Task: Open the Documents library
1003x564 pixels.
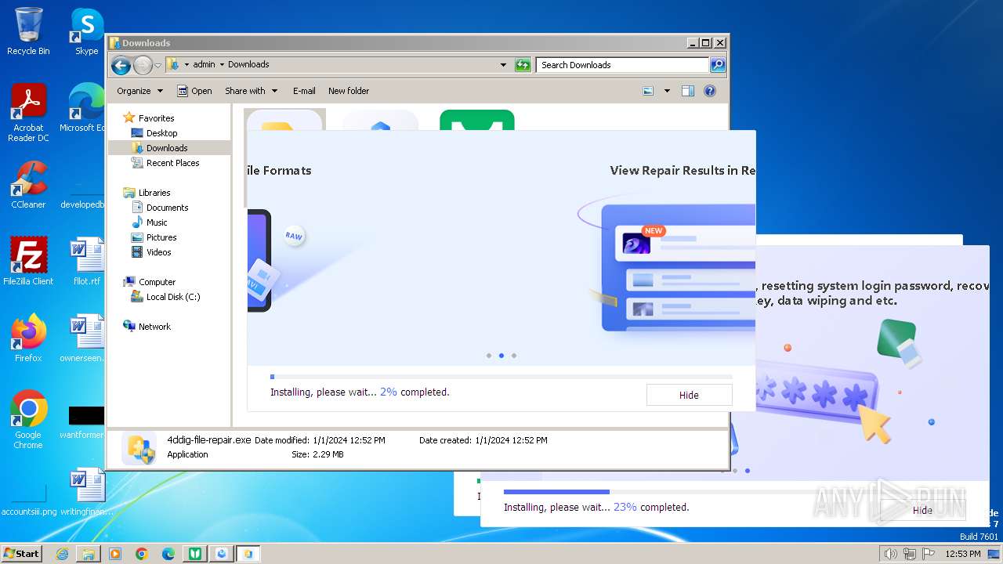Action: 167,208
